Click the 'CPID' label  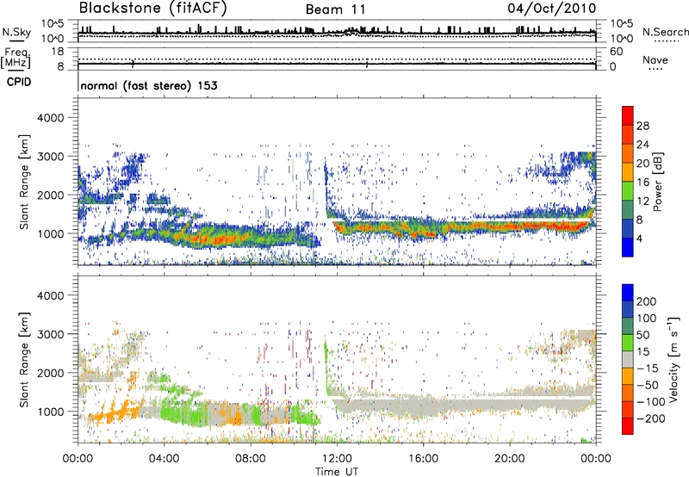[x=19, y=82]
